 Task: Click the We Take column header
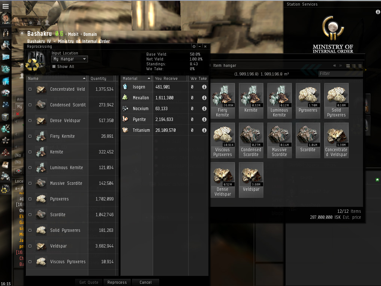coord(198,78)
